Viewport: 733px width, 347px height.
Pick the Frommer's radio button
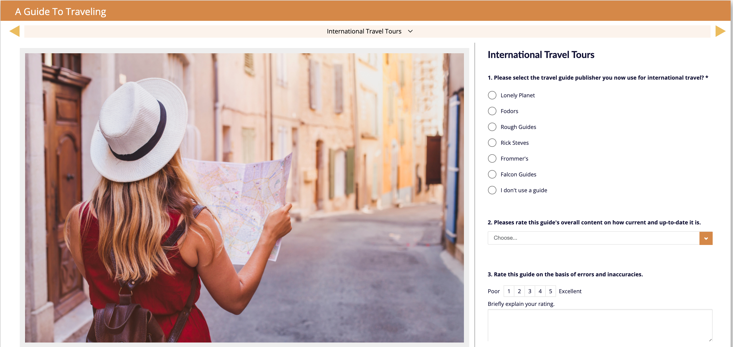pos(492,158)
